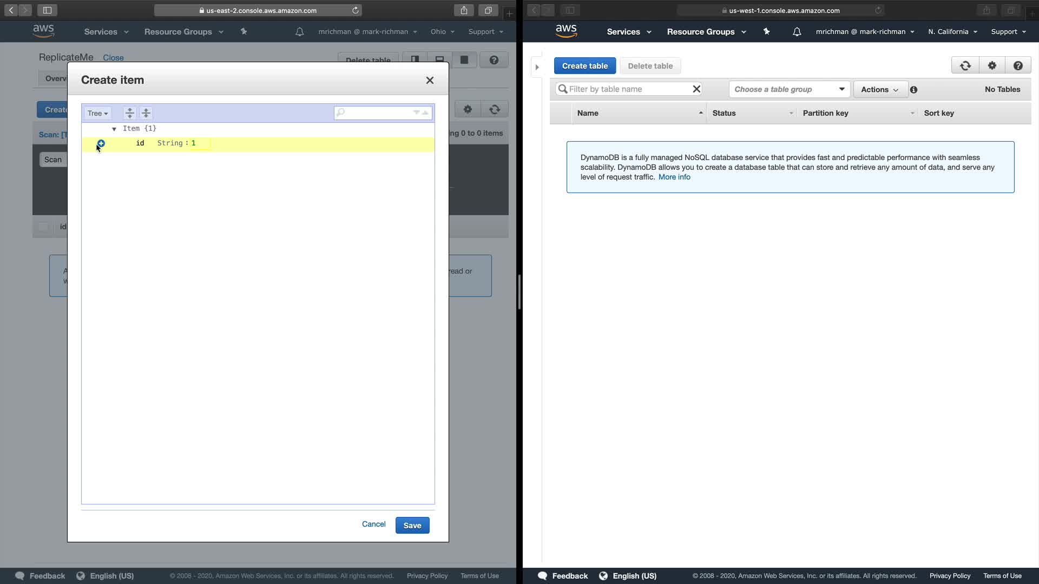
Task: Collapse the Item {1} tree node
Action: pos(114,129)
